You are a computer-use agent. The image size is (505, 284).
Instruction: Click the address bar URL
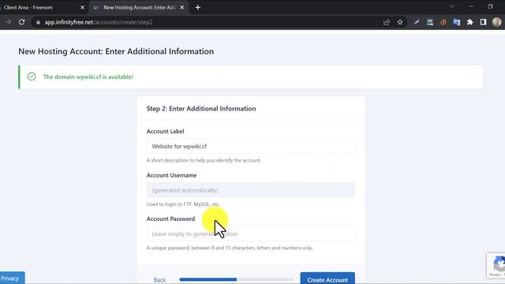pos(99,22)
